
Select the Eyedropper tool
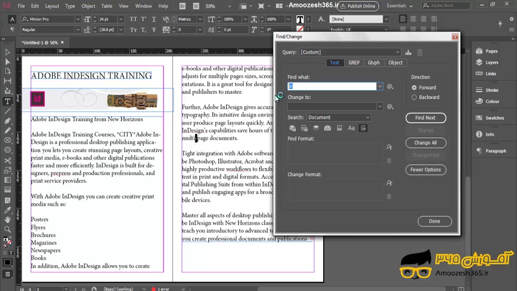click(7, 210)
